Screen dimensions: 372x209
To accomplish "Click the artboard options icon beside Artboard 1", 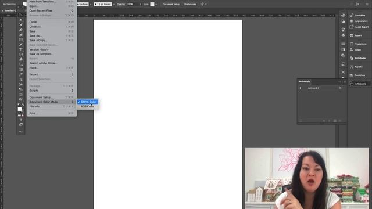I will coord(340,88).
